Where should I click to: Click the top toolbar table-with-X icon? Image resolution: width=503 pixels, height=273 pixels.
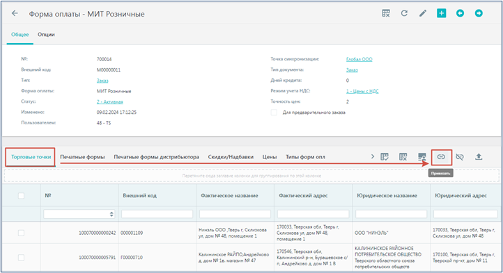click(x=386, y=13)
